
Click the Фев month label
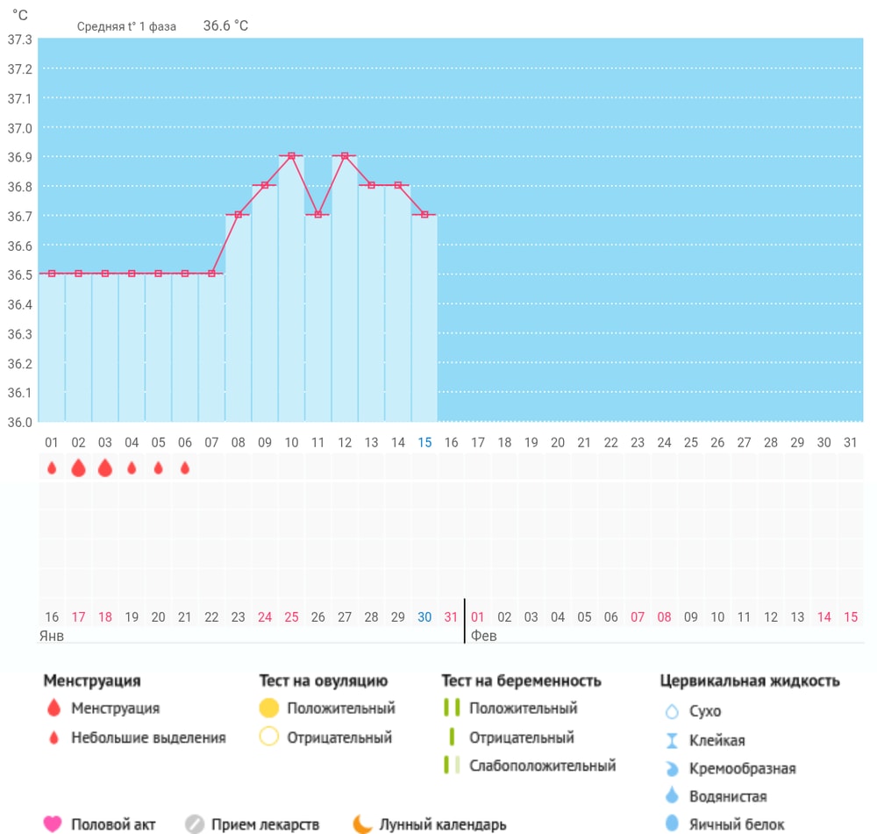pyautogui.click(x=484, y=636)
